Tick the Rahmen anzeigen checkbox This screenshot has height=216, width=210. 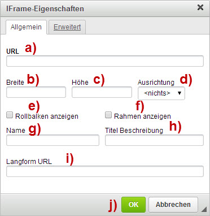108,115
